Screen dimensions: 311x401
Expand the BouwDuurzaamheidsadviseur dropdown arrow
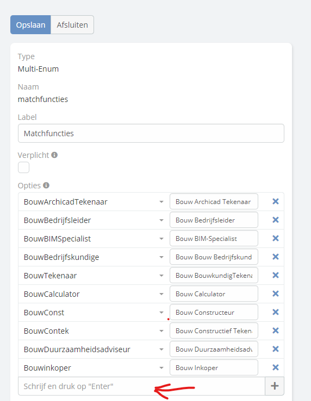(x=161, y=349)
